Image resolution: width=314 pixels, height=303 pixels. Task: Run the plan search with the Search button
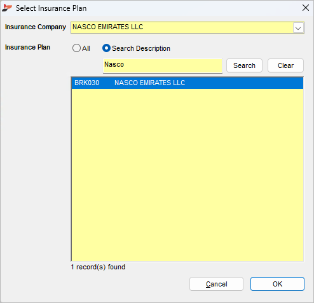[244, 65]
